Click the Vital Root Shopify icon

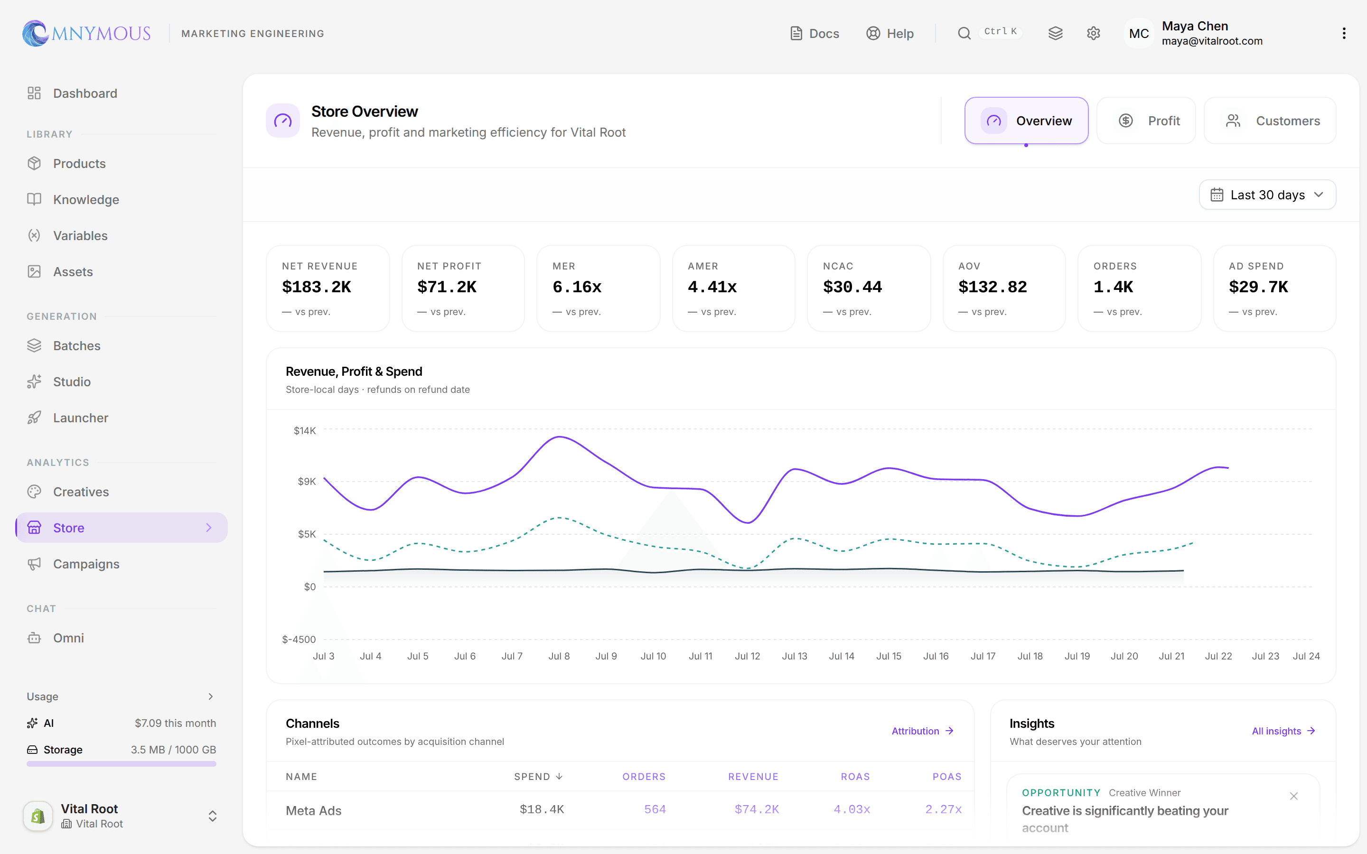pyautogui.click(x=38, y=816)
